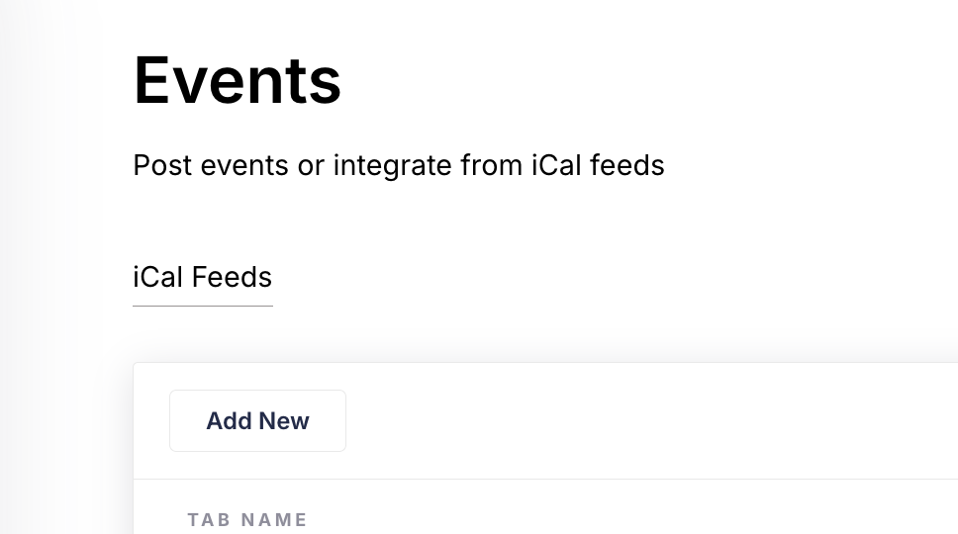Click 'NAME' in the TAB NAME header
Viewport: 958px width, 534px height.
coord(274,519)
